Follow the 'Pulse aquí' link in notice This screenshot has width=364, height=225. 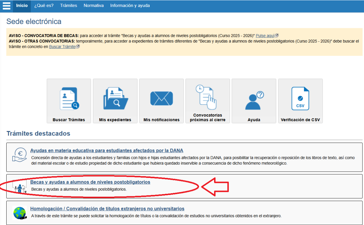pos(265,36)
